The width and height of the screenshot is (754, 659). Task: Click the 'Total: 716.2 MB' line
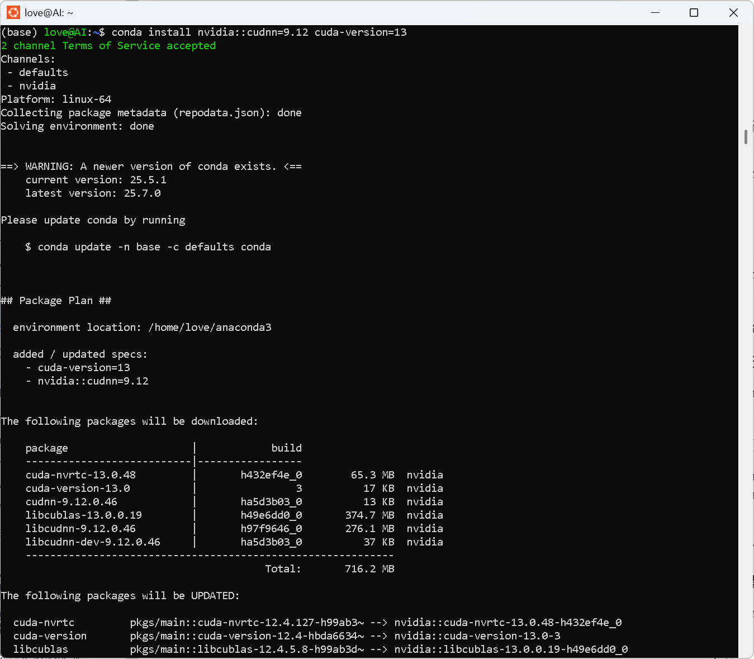330,569
